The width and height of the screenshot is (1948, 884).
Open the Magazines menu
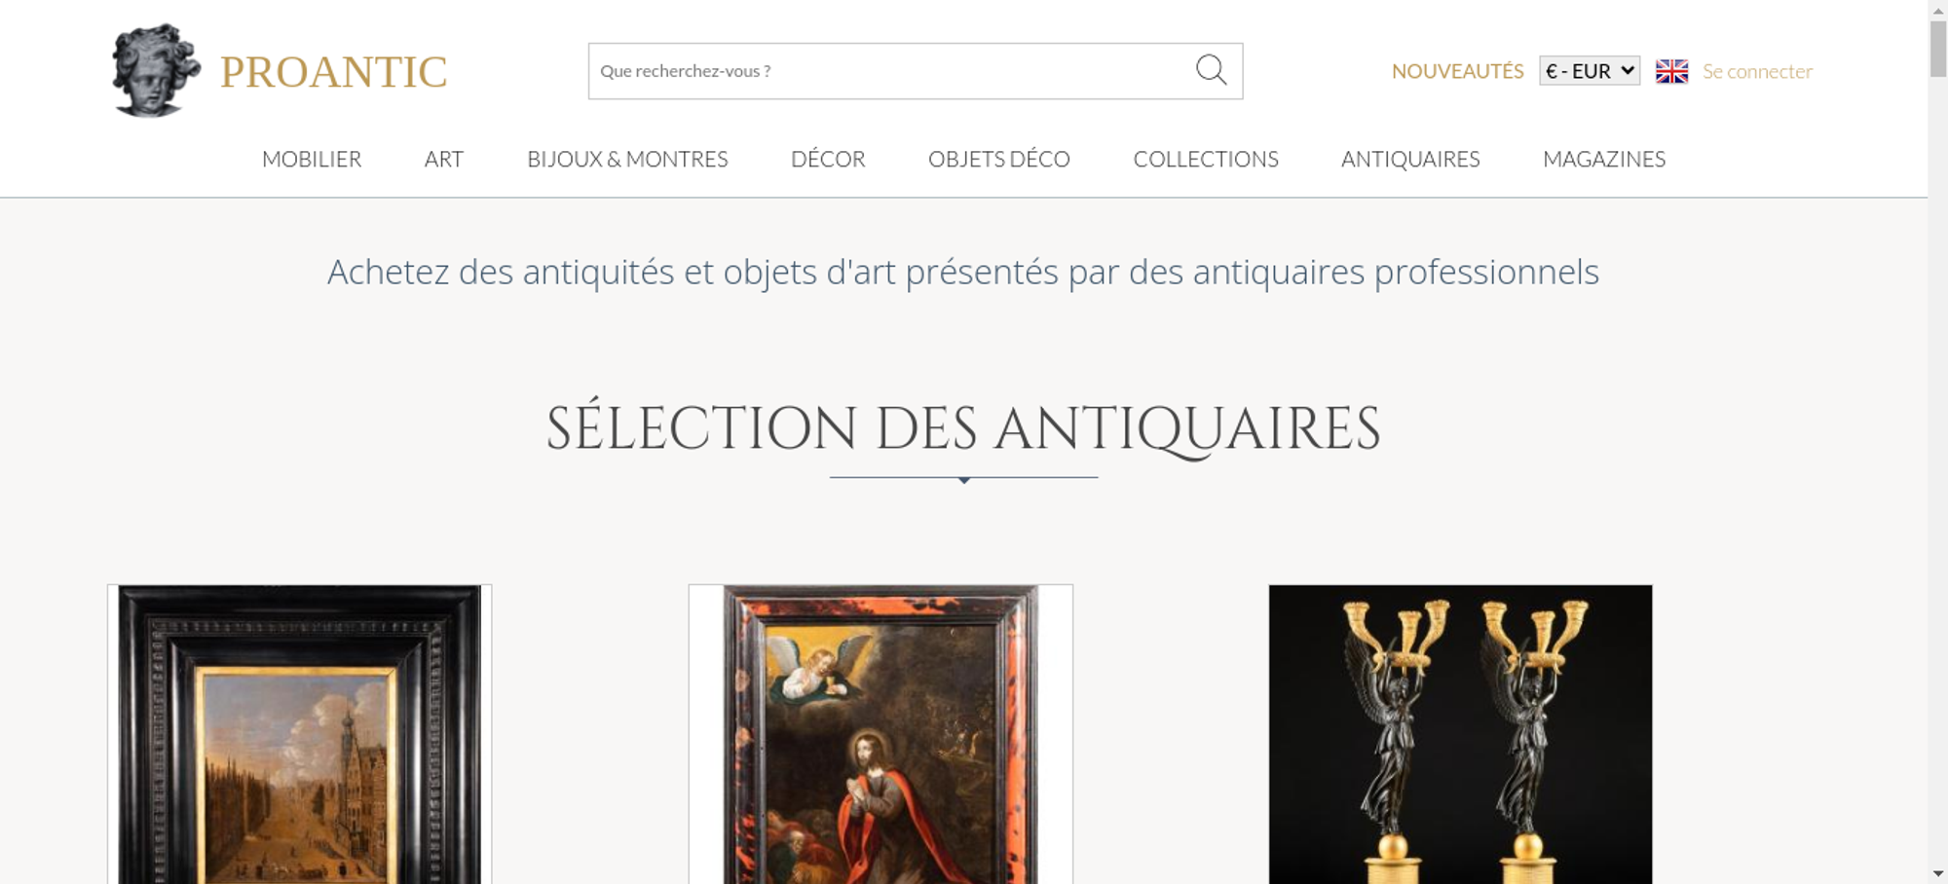(1604, 159)
